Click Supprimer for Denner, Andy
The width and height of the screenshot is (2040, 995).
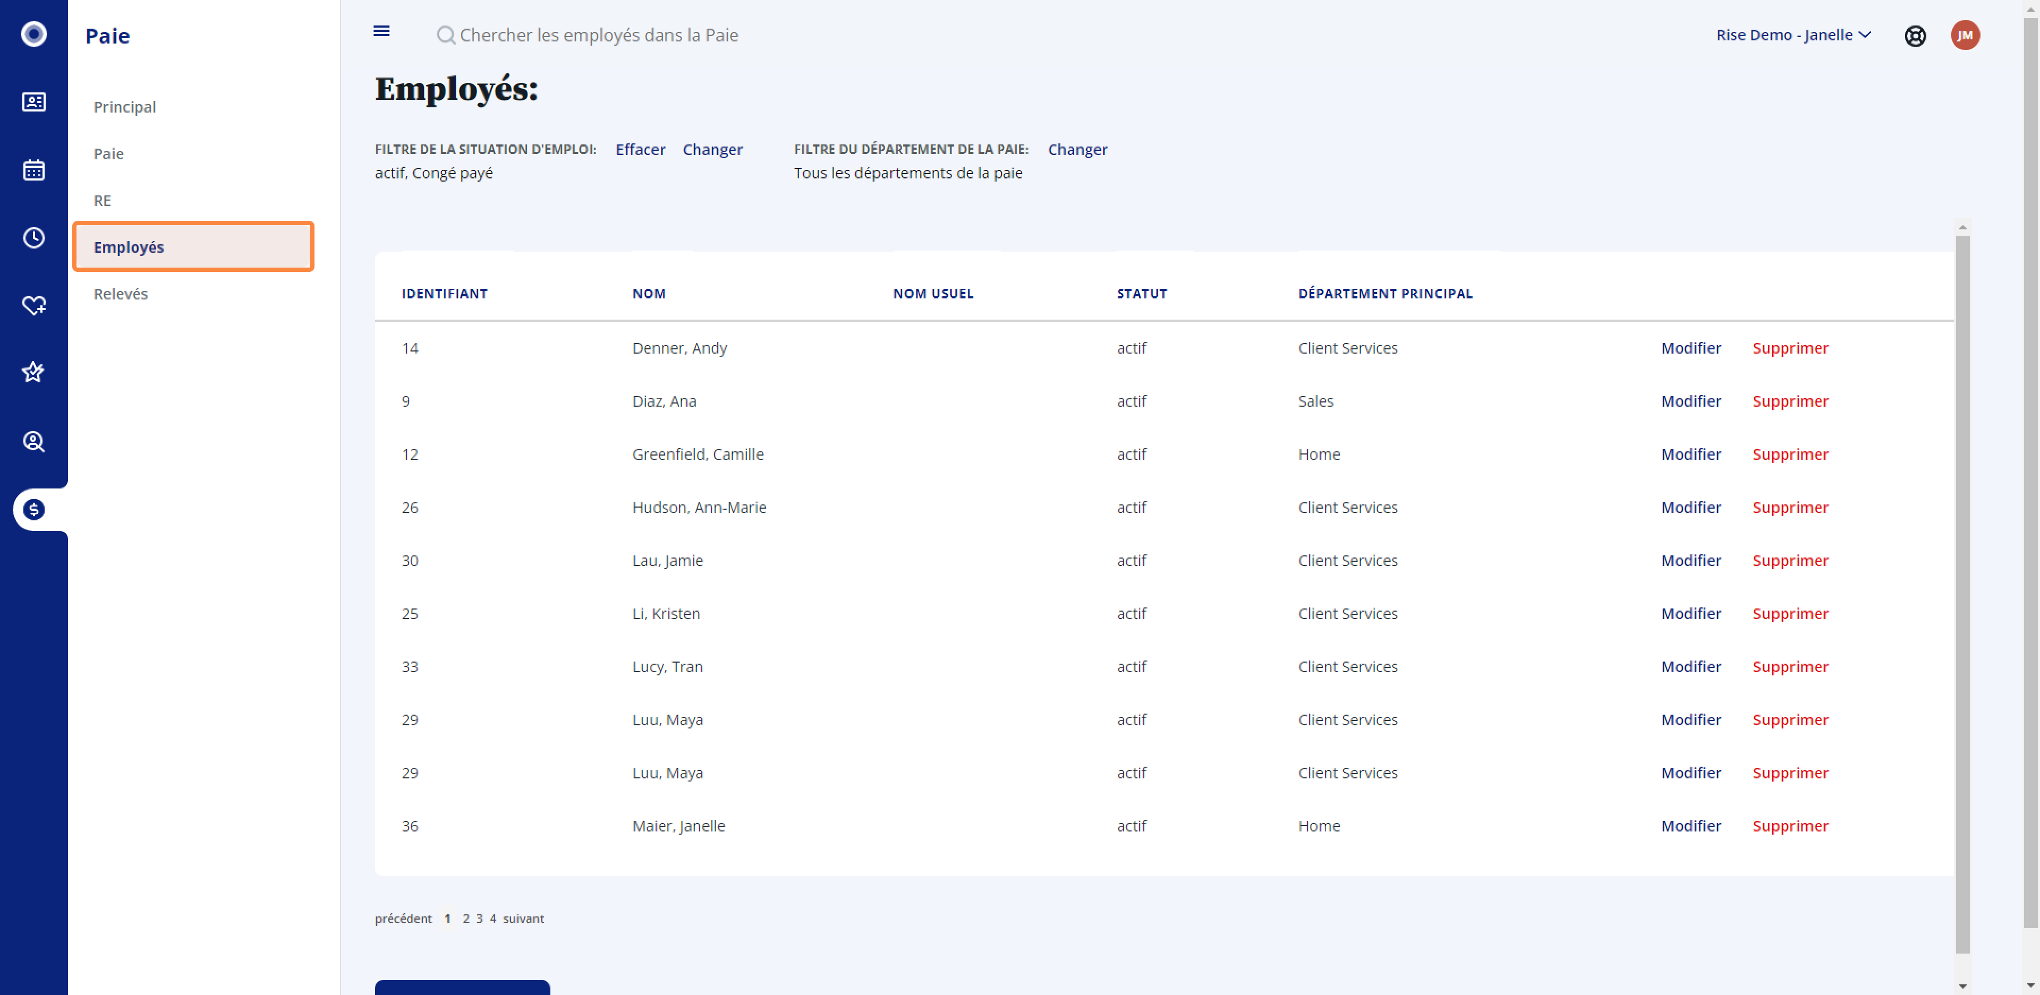tap(1790, 348)
